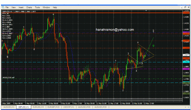Image resolution: width=191 pixels, height=110 pixels.
Task: Click the '10 Mar 09:00' time label
Action: pyautogui.click(x=90, y=103)
